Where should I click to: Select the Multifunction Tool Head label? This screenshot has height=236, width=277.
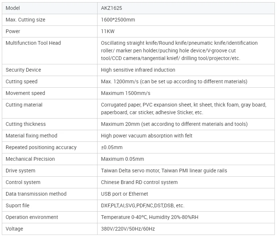[33, 43]
